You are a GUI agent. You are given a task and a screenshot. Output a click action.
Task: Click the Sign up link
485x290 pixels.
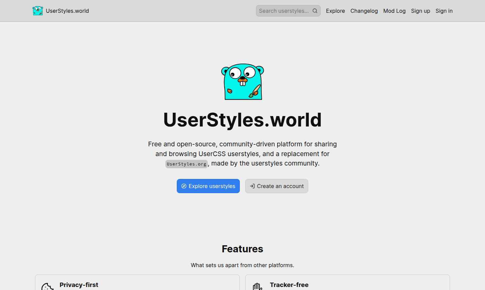click(420, 11)
